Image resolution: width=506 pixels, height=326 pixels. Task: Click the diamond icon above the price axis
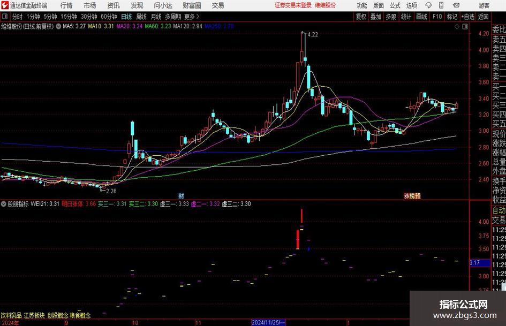tap(457, 27)
